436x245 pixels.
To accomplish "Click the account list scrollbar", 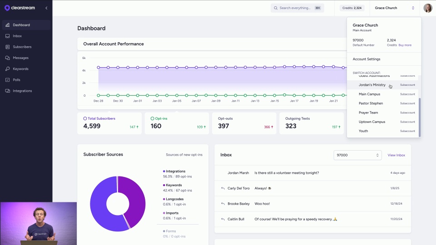I will click(420, 117).
